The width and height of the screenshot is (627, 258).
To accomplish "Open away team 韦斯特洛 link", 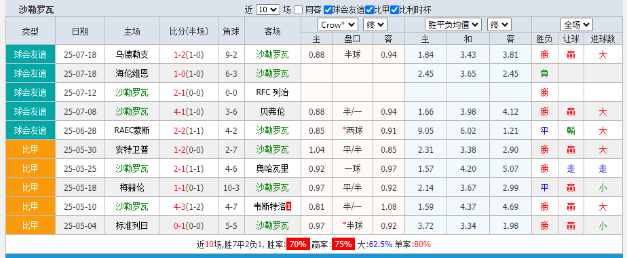I will point(270,207).
